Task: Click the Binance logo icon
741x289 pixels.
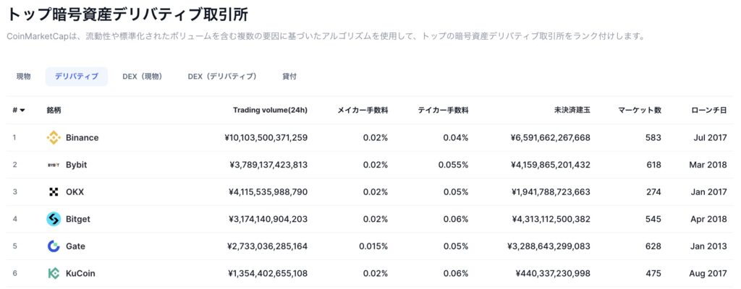Action: 54,137
